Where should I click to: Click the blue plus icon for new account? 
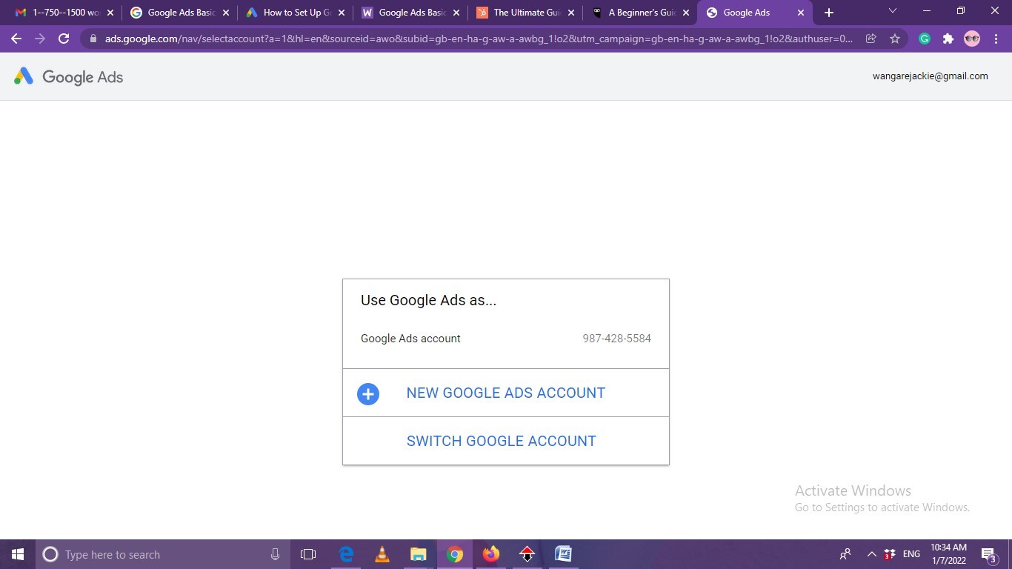point(368,393)
